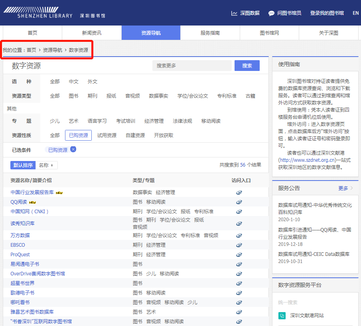Filter resource type by 专利标准
The height and width of the screenshot is (326, 361).
click(227, 96)
